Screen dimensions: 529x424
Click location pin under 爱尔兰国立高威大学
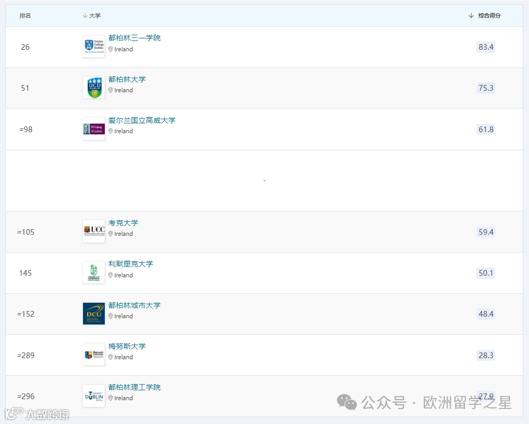pos(110,131)
